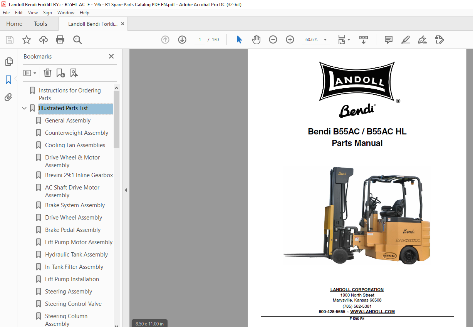Close the Landoll Bendi Forklift document tab
This screenshot has height=327, width=473.
[x=122, y=24]
